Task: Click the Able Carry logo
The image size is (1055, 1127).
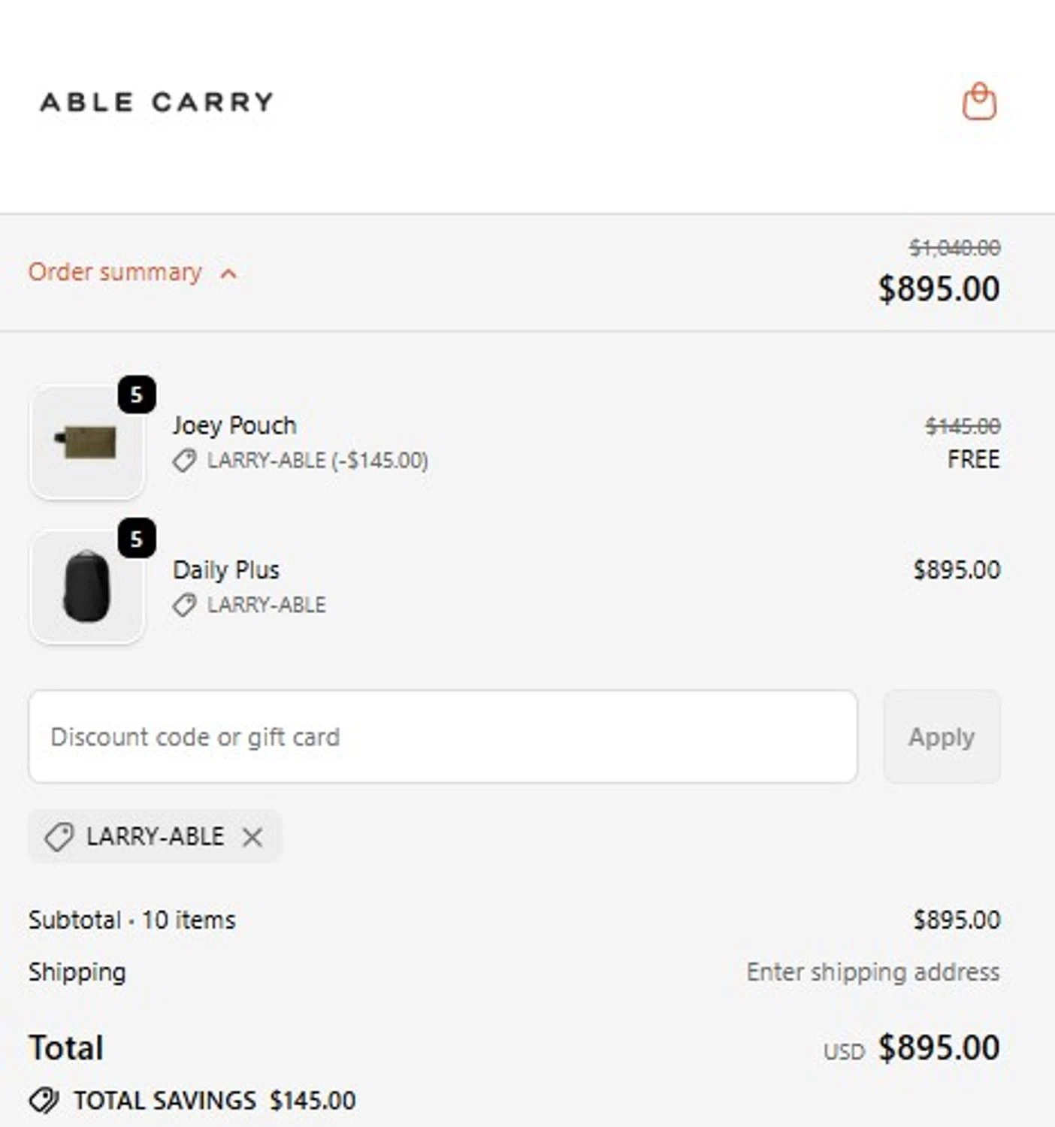Action: [x=156, y=101]
